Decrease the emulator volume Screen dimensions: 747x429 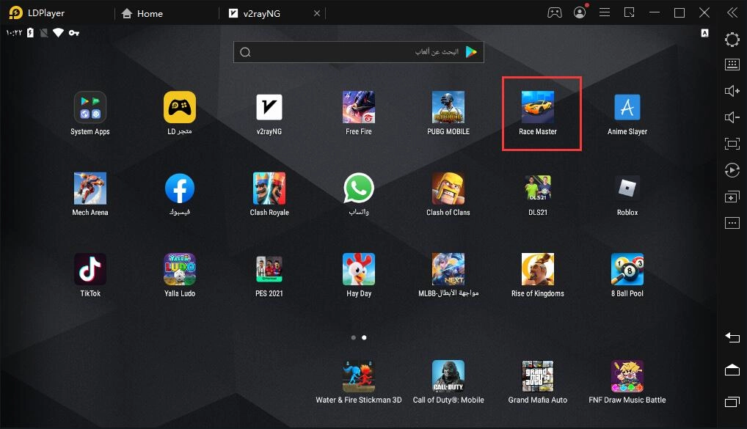coord(732,117)
